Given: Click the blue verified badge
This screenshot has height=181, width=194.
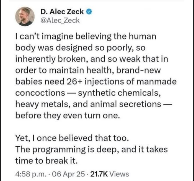Looking at the screenshot, I should pyautogui.click(x=88, y=12).
